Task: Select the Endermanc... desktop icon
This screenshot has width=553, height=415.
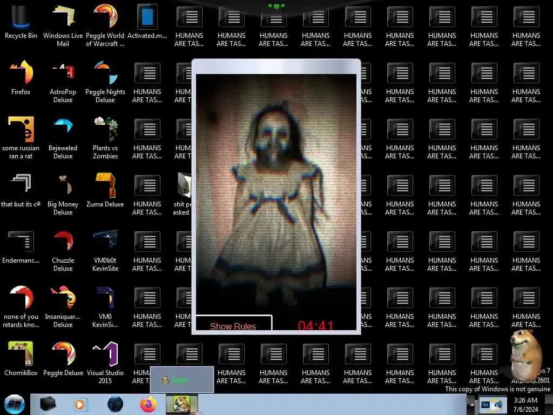Action: tap(21, 246)
